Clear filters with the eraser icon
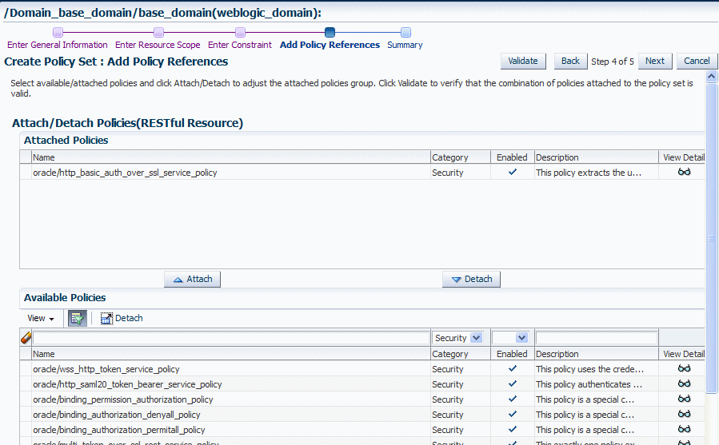Viewport: 719px width, 445px height. point(26,338)
